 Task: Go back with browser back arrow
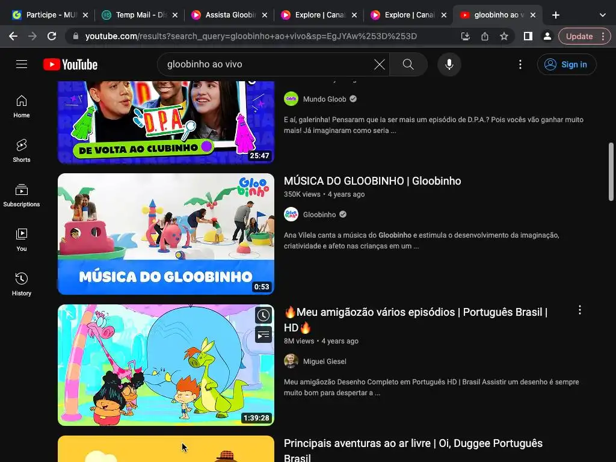point(13,36)
